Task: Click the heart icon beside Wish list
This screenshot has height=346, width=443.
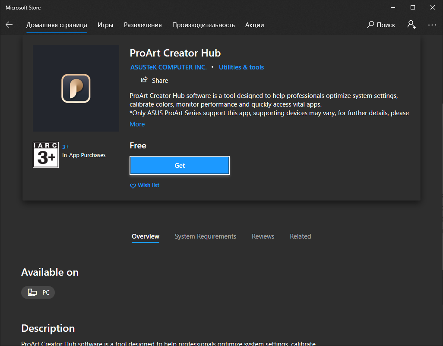Action: [x=133, y=186]
